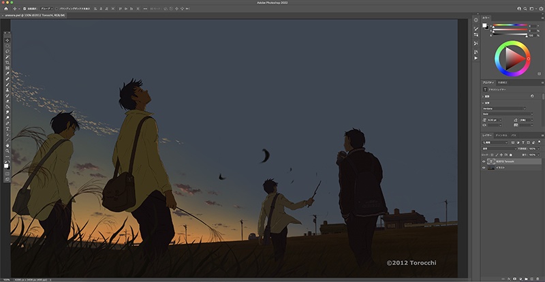Toggle Quick Mask mode icon
This screenshot has height=282, width=545.
[x=7, y=173]
